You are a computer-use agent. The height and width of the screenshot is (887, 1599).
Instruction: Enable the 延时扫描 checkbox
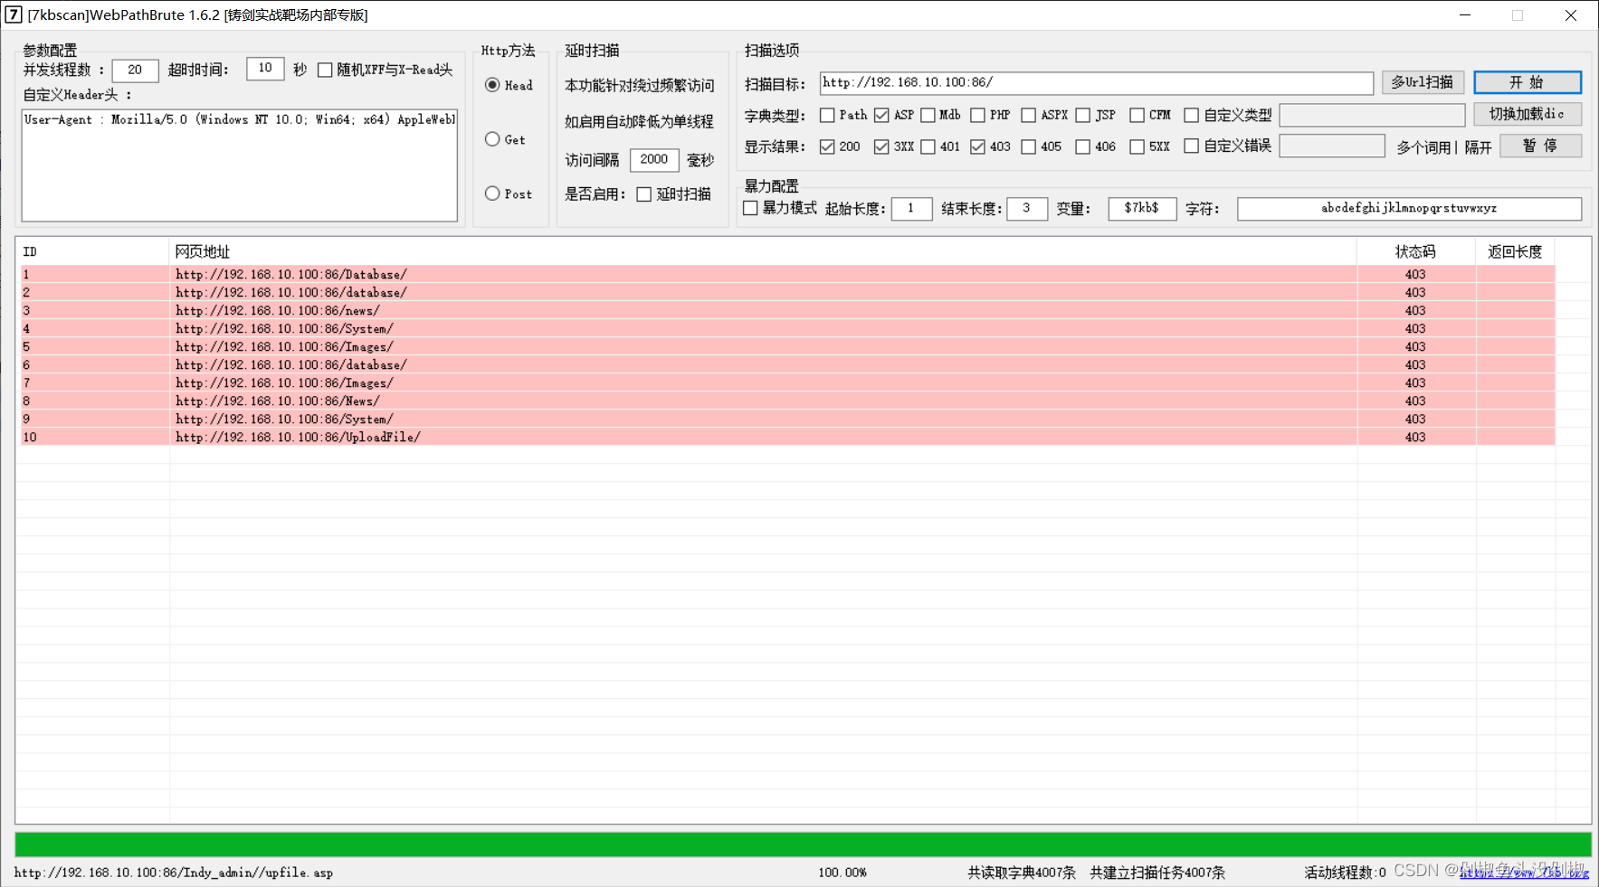click(x=644, y=194)
